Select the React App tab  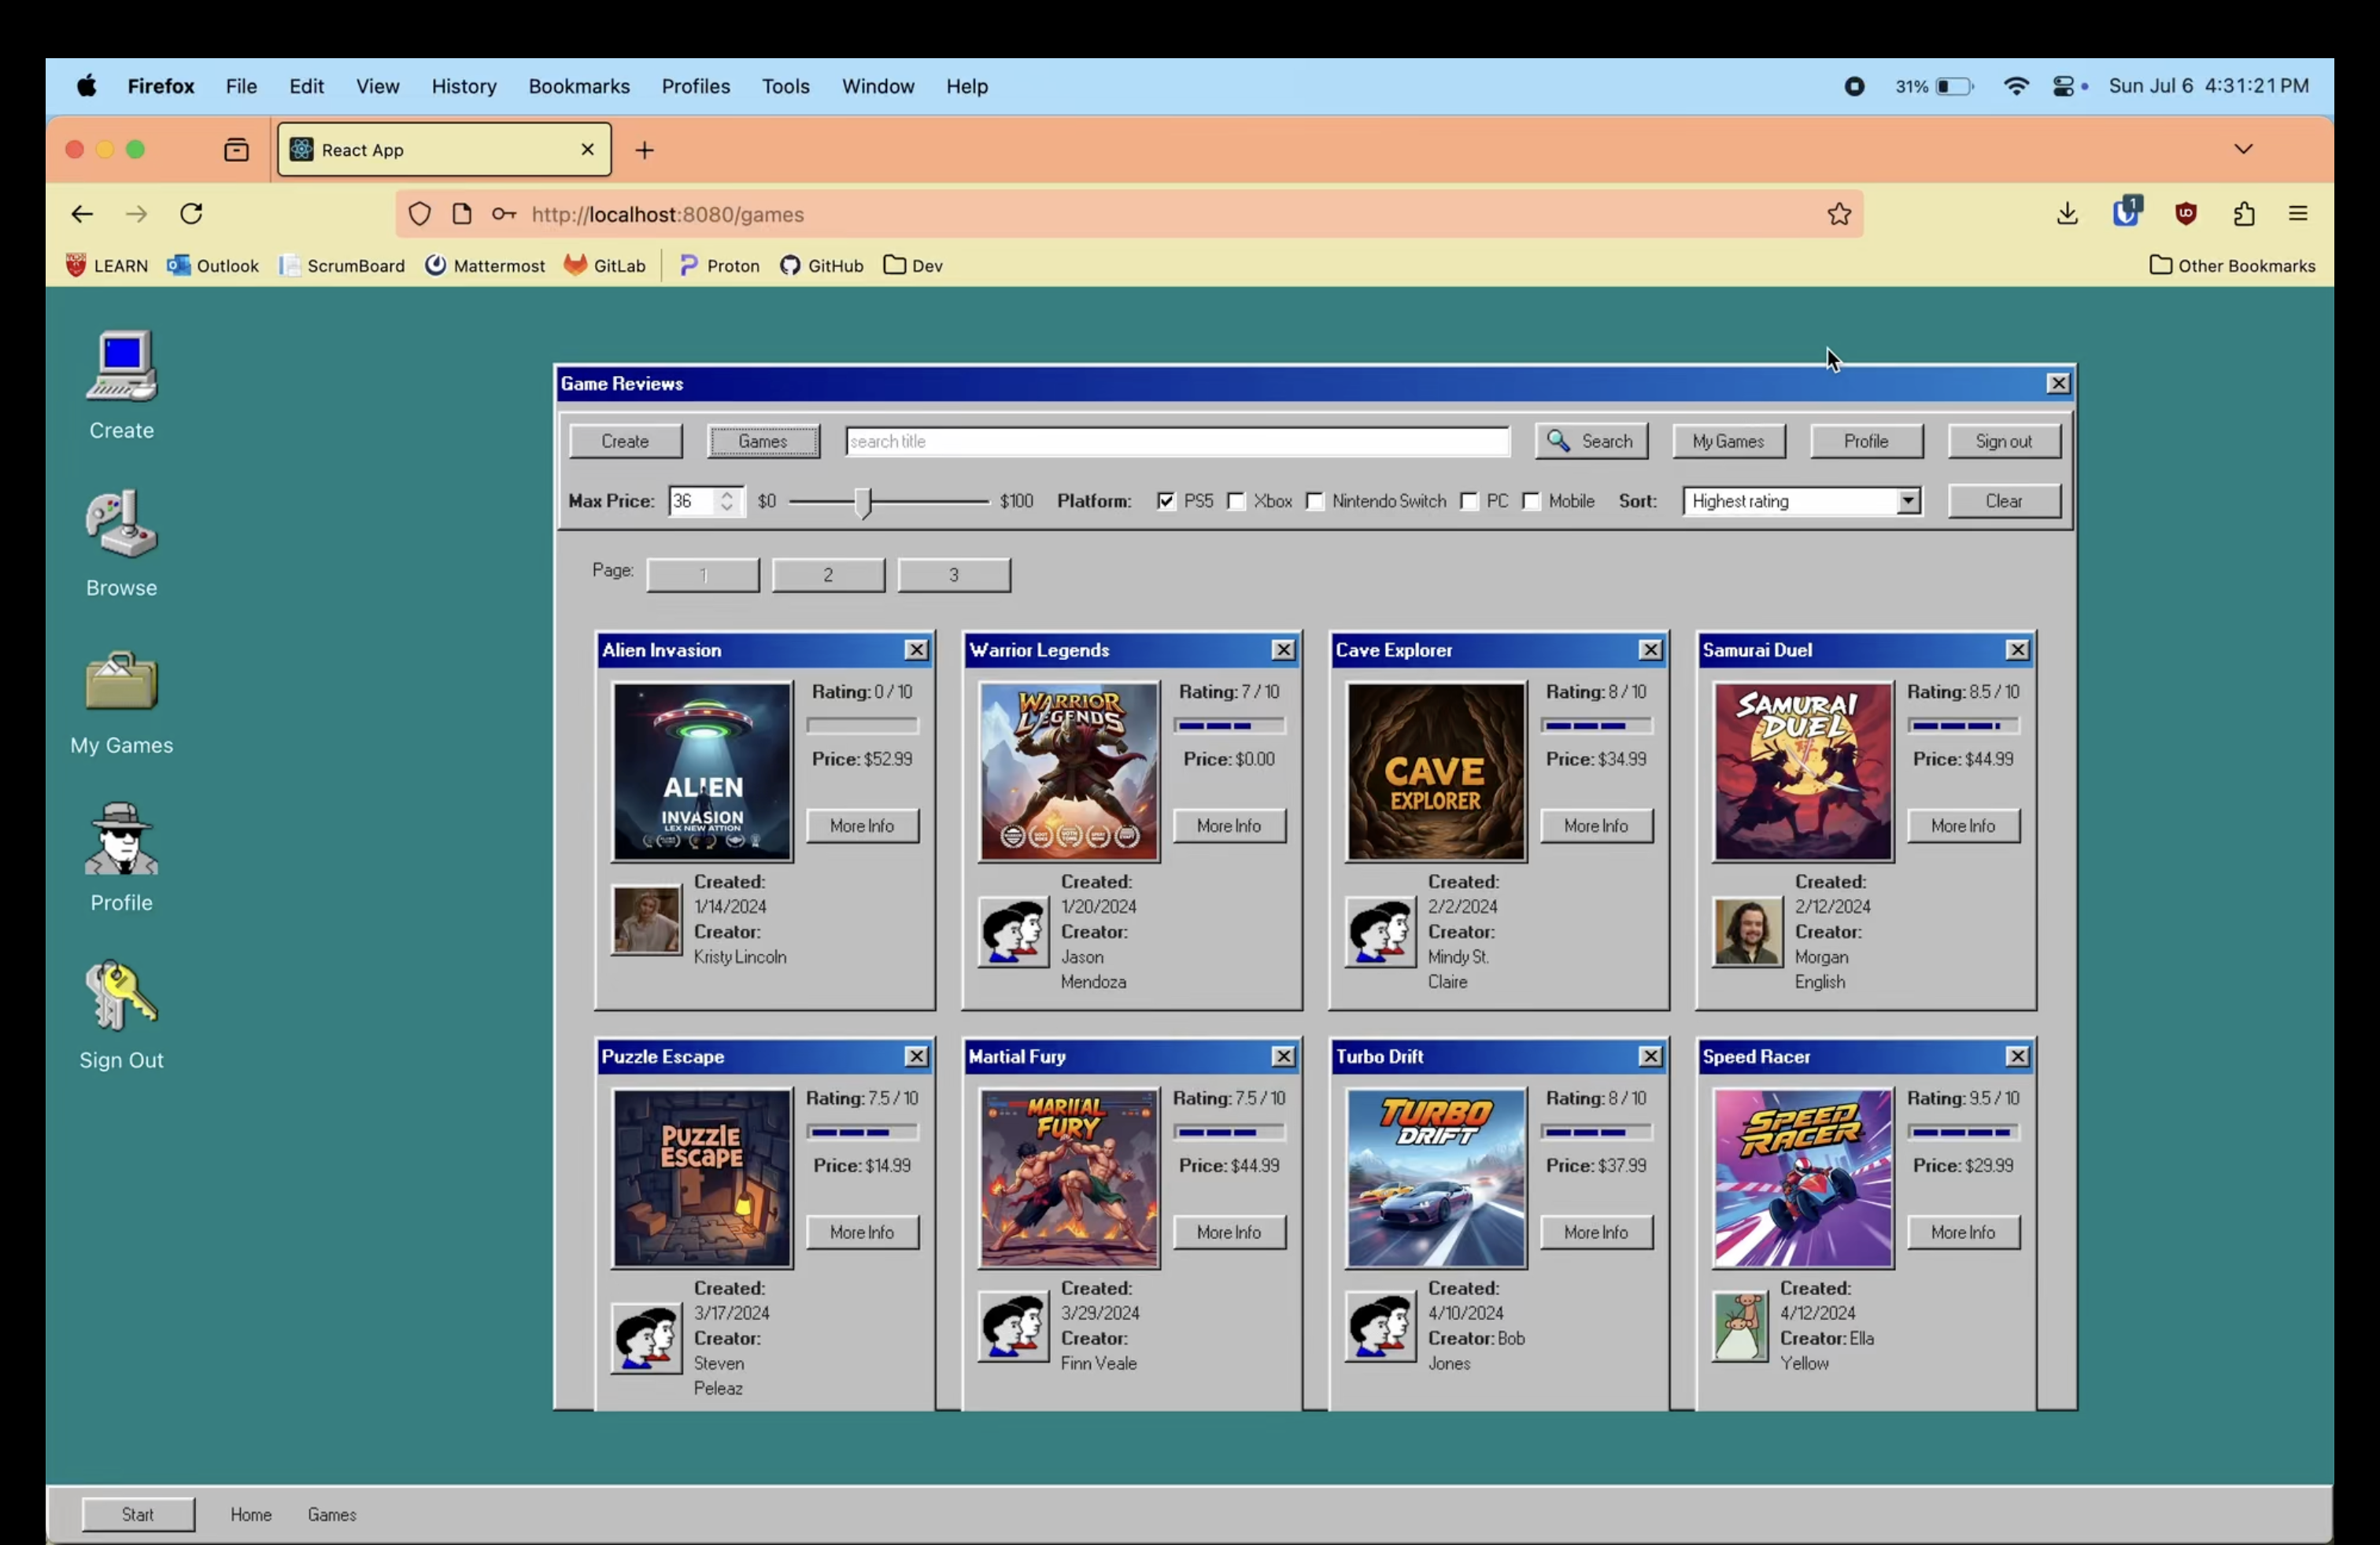(445, 150)
